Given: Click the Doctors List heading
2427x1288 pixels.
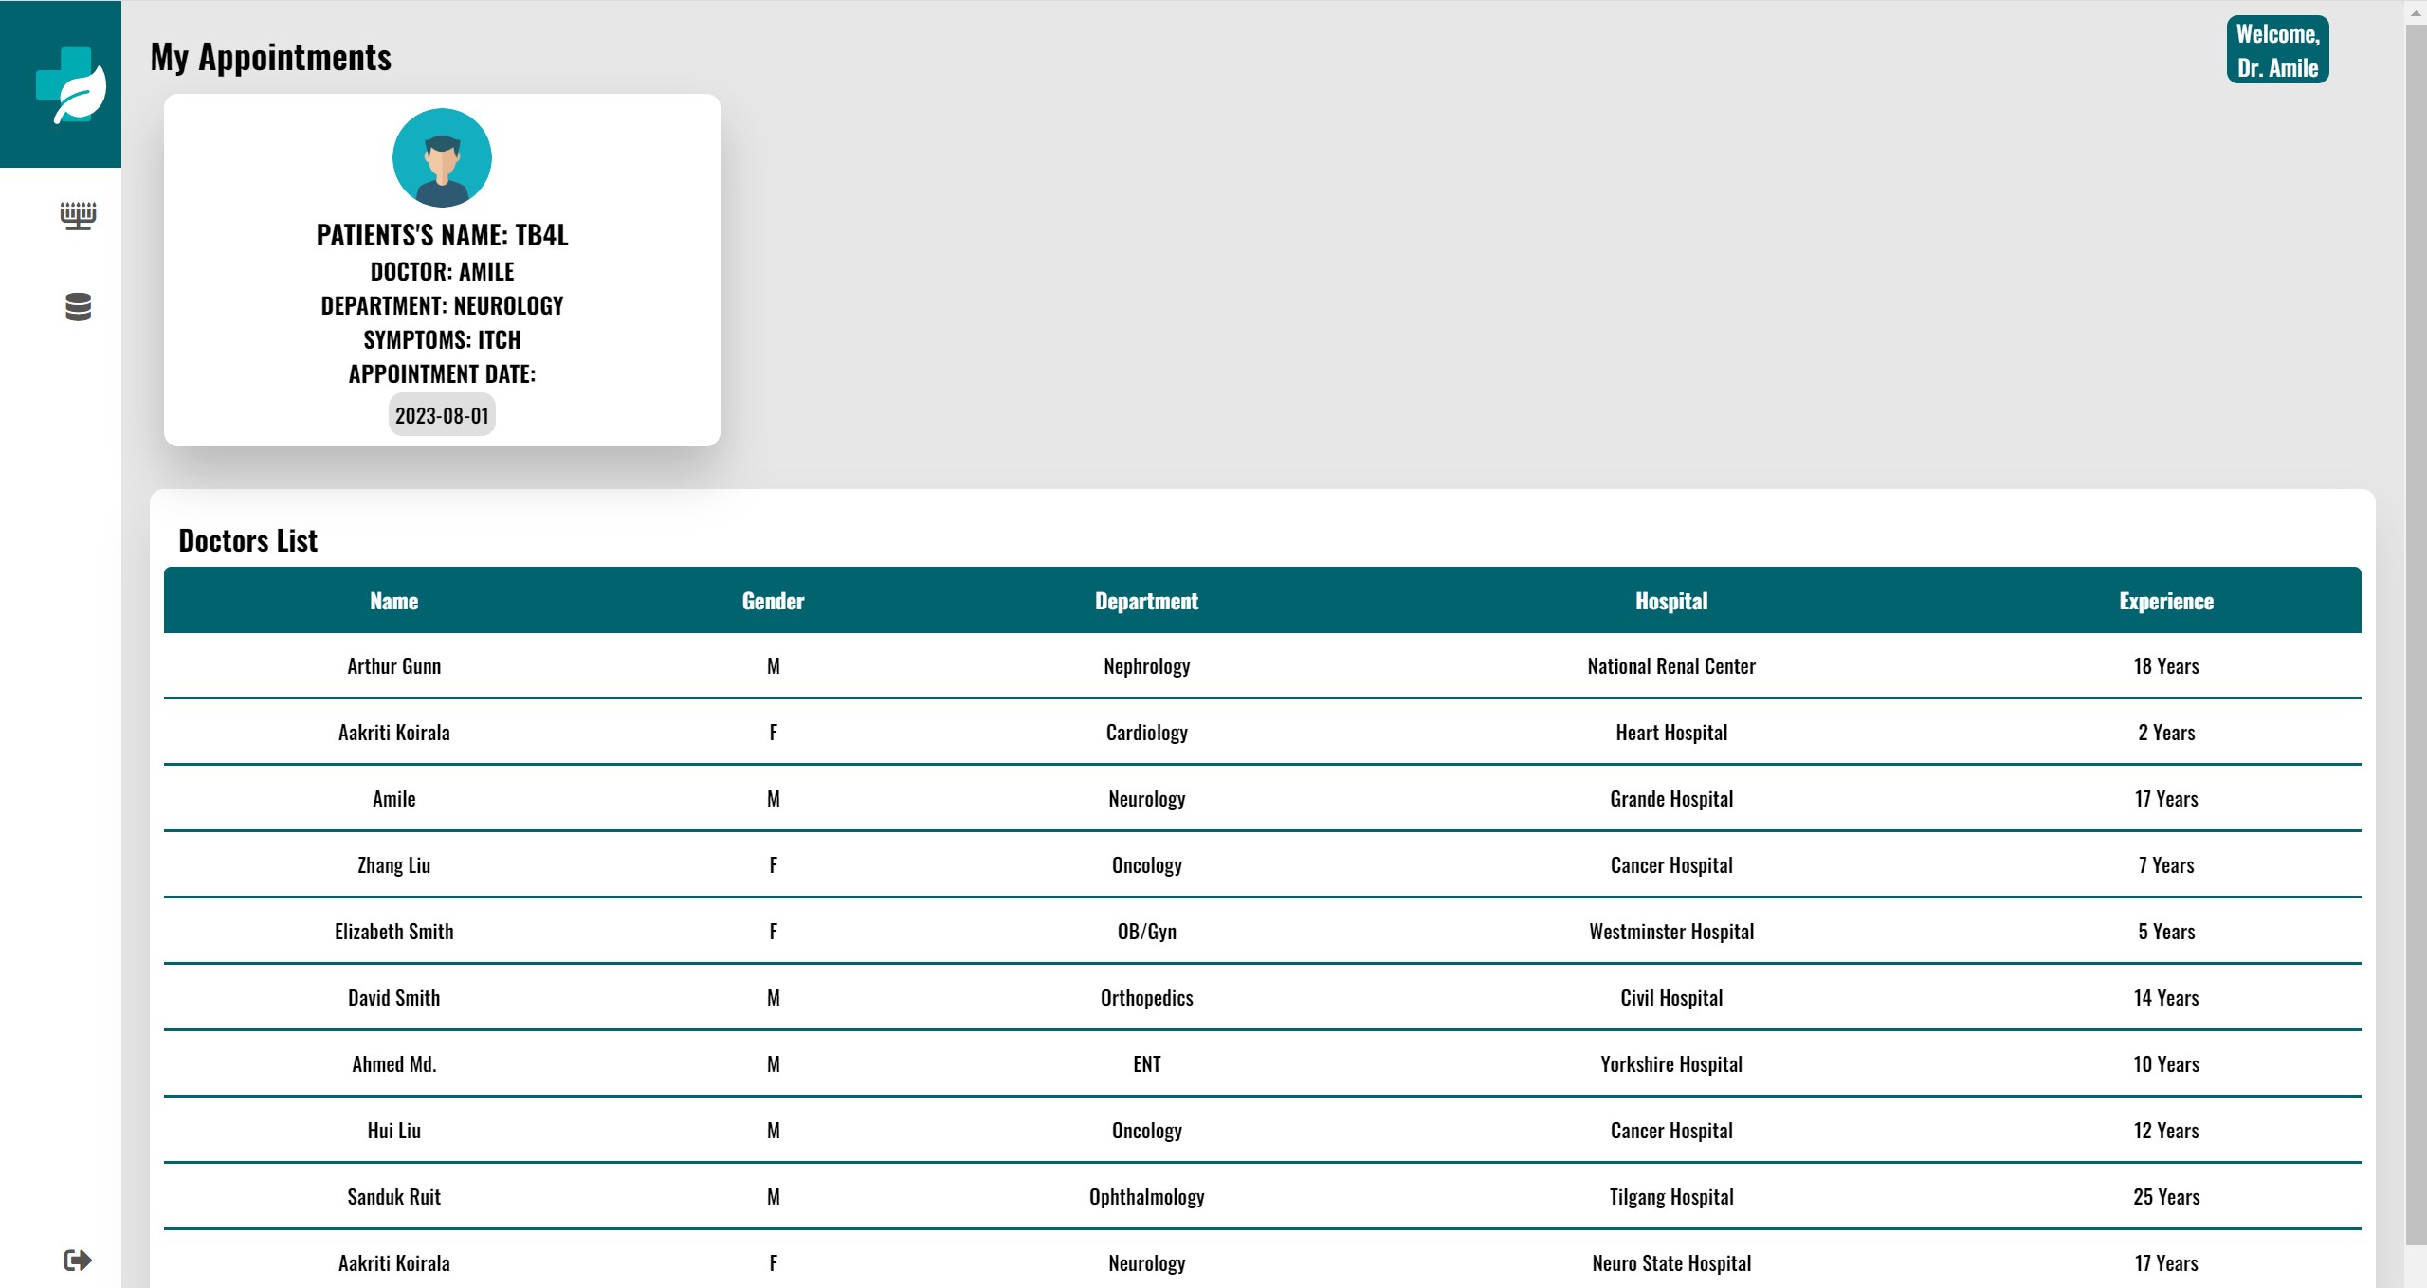Looking at the screenshot, I should click(247, 540).
